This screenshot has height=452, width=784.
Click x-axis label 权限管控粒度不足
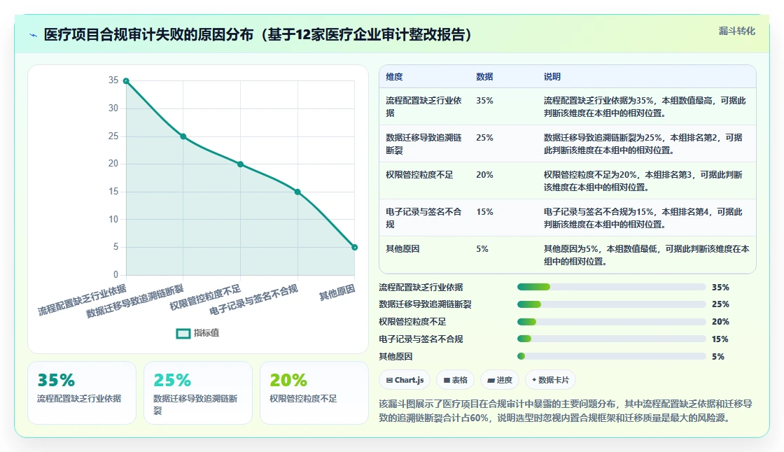pos(206,297)
